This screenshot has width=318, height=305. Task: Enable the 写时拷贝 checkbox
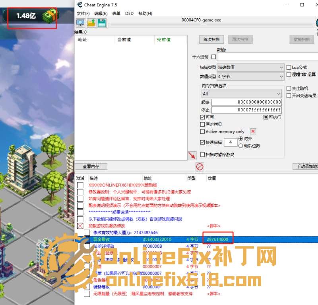202,124
